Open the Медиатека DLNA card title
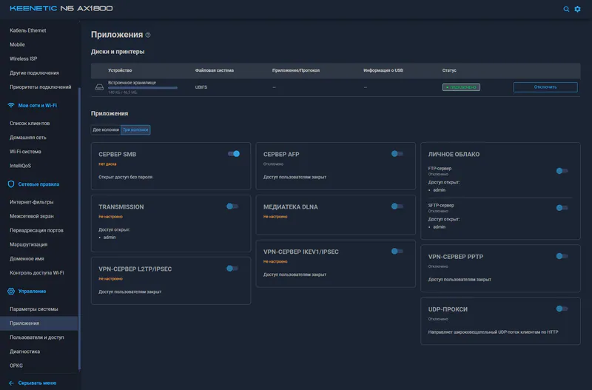This screenshot has width=592, height=390. point(290,207)
